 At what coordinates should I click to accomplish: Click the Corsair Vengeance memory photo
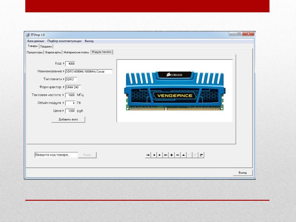(175, 91)
